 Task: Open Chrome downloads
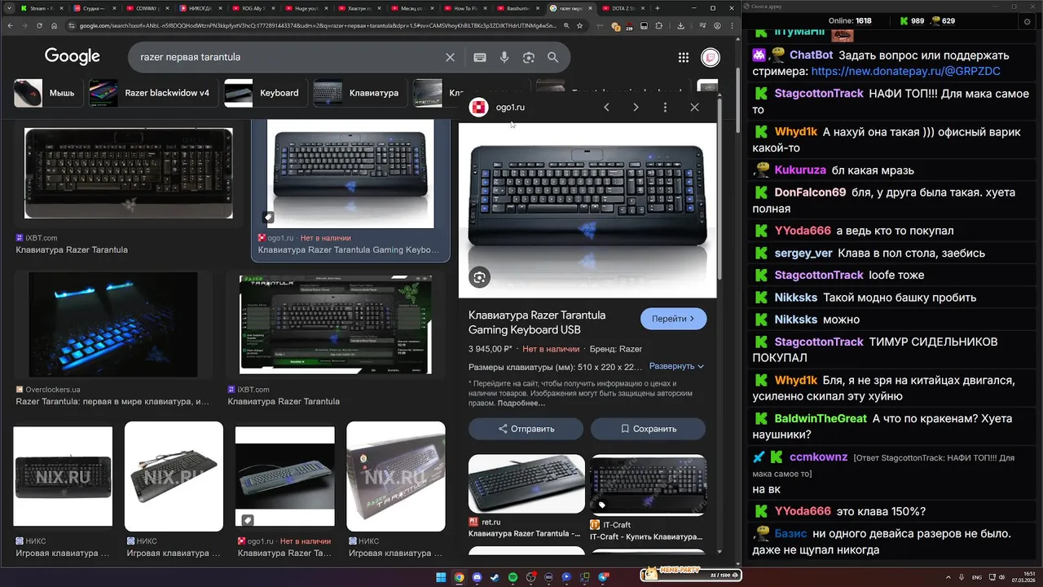point(681,26)
